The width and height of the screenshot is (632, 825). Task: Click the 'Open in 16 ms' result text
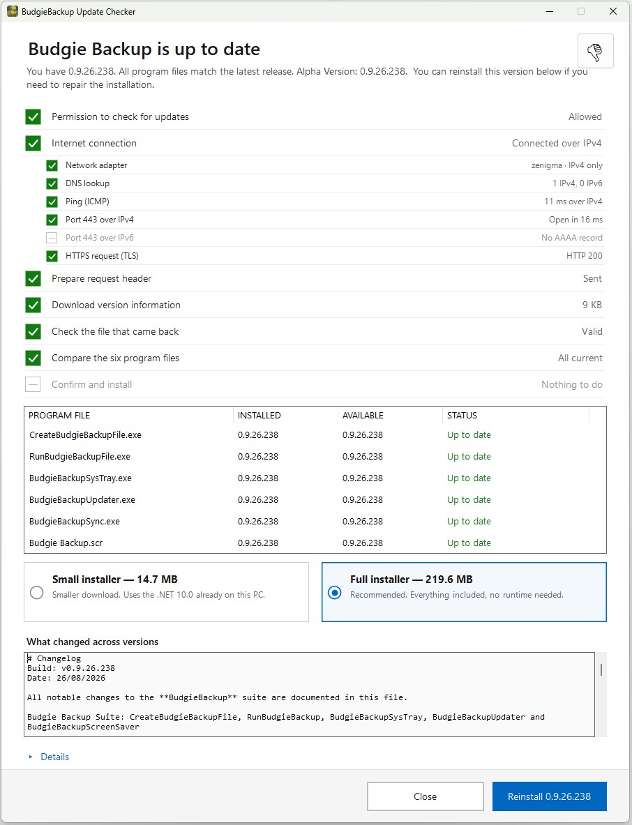pos(575,220)
